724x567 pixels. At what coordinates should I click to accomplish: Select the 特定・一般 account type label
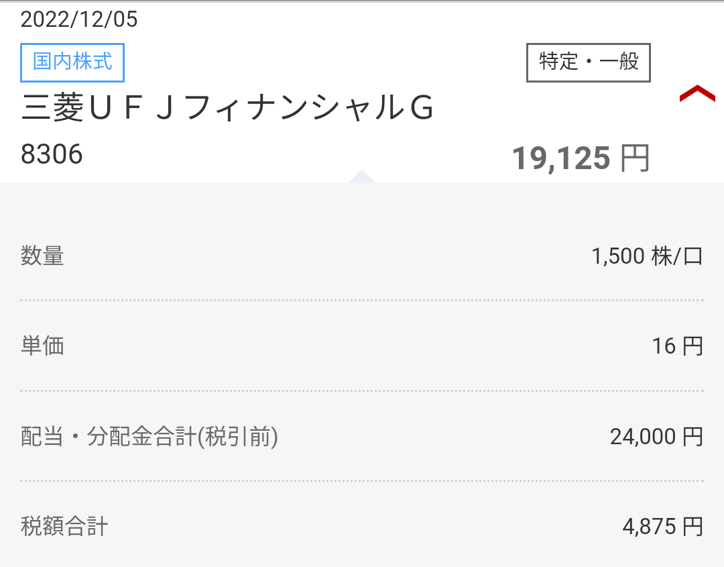(x=588, y=62)
